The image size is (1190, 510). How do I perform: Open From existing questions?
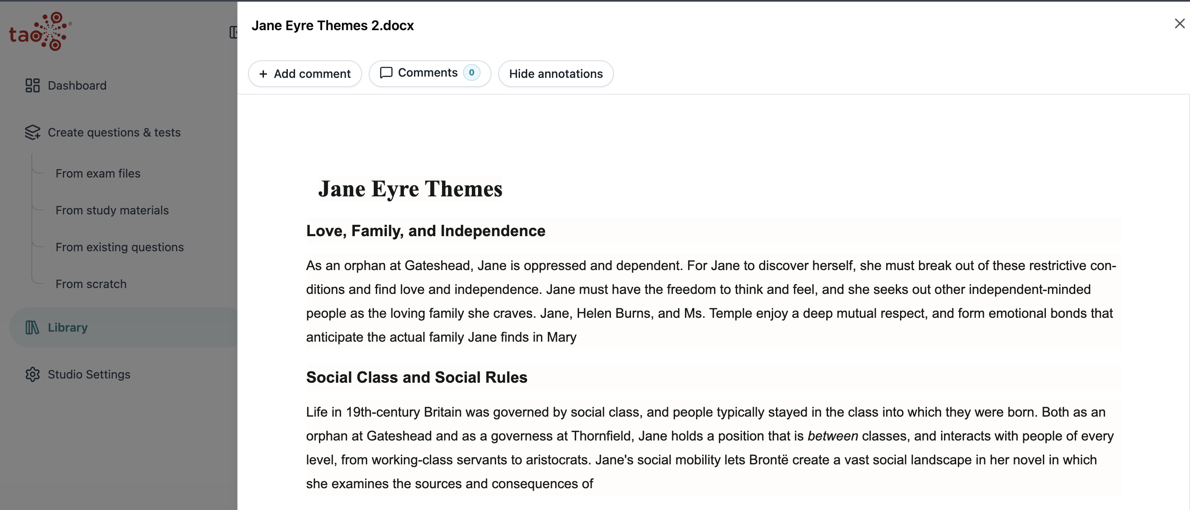[120, 247]
